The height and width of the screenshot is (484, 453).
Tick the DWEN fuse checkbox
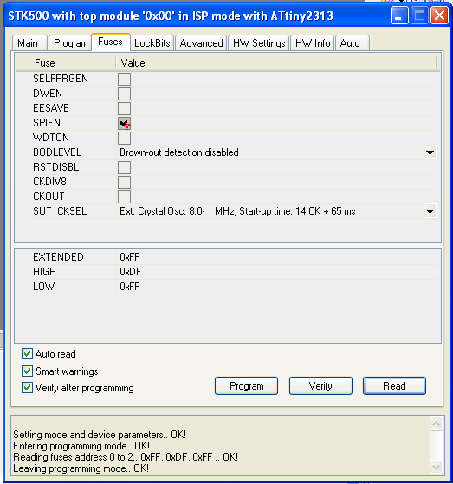pos(124,94)
